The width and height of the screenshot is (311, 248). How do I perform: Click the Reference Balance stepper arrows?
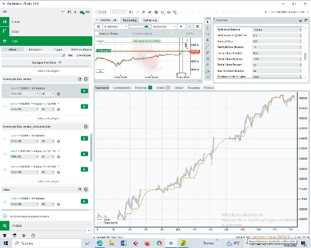[x=300, y=29]
